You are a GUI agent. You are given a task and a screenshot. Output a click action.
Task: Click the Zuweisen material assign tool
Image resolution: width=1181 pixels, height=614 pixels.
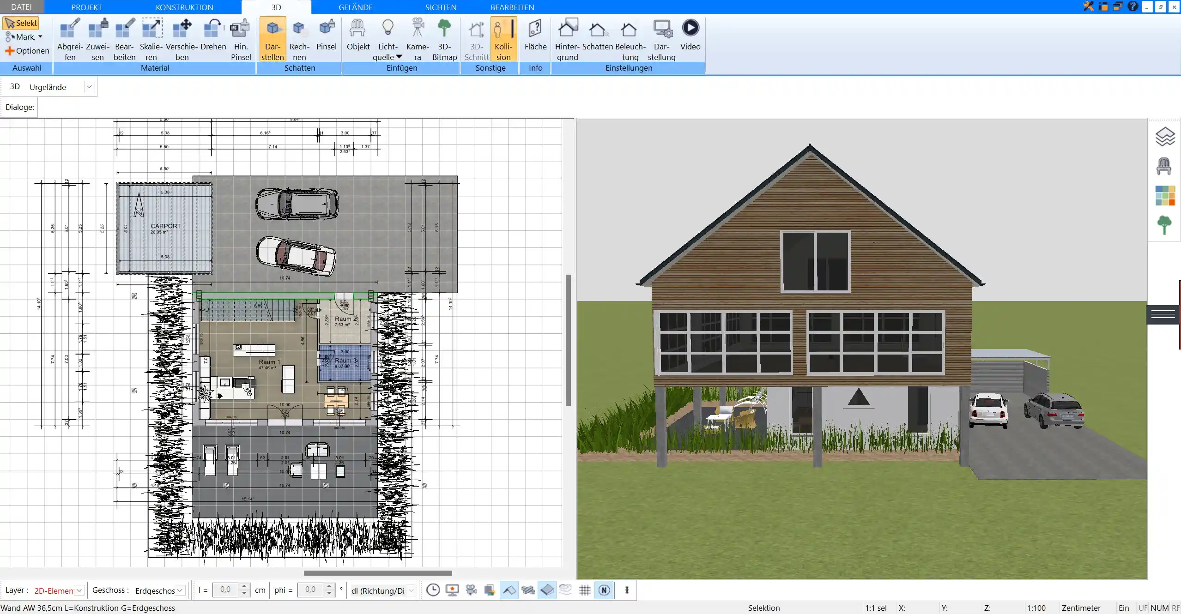point(97,40)
